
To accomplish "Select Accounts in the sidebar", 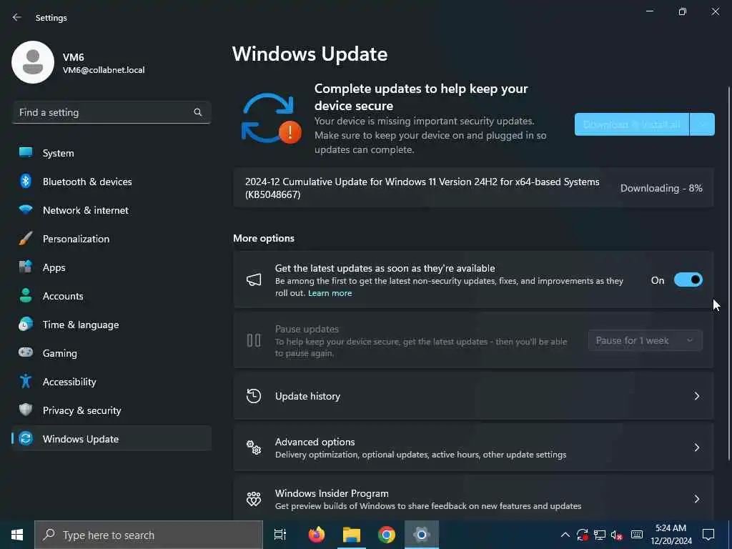I will (111, 296).
